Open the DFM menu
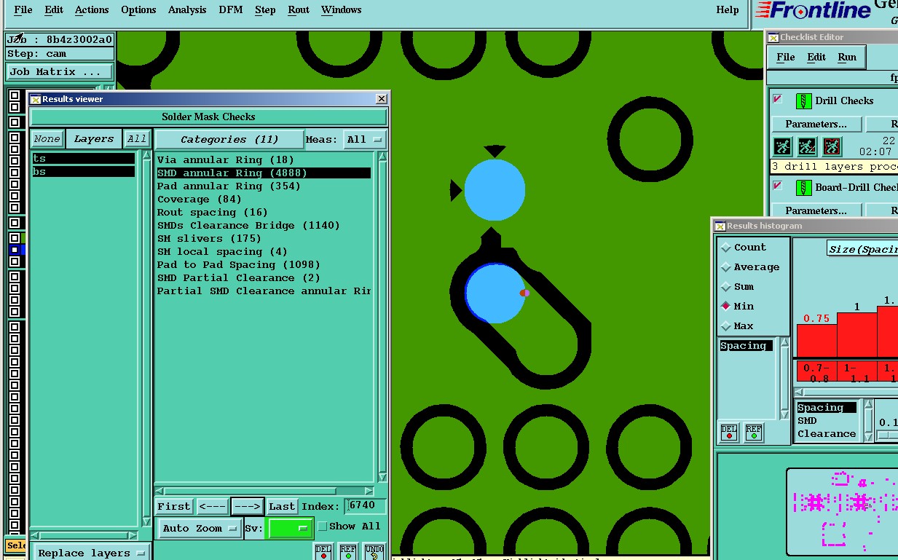 [232, 10]
